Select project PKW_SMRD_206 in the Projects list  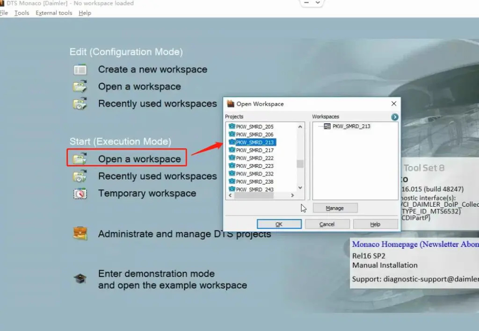254,134
